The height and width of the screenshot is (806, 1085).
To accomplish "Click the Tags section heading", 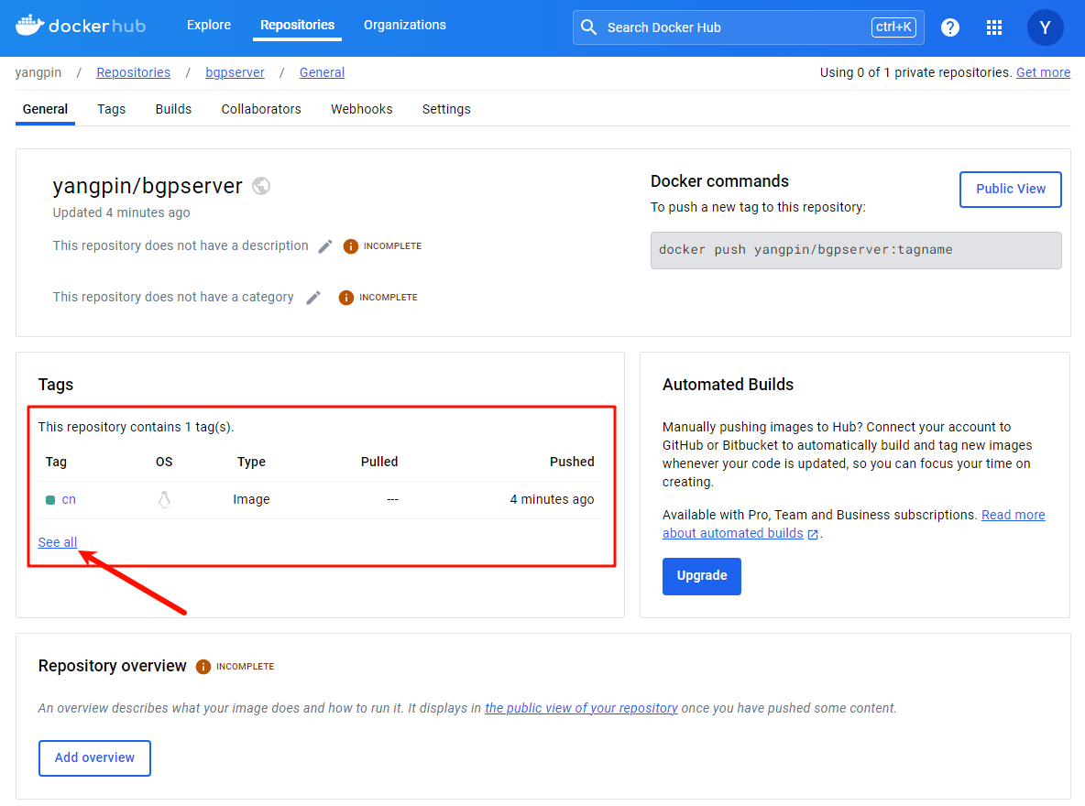I will point(55,385).
